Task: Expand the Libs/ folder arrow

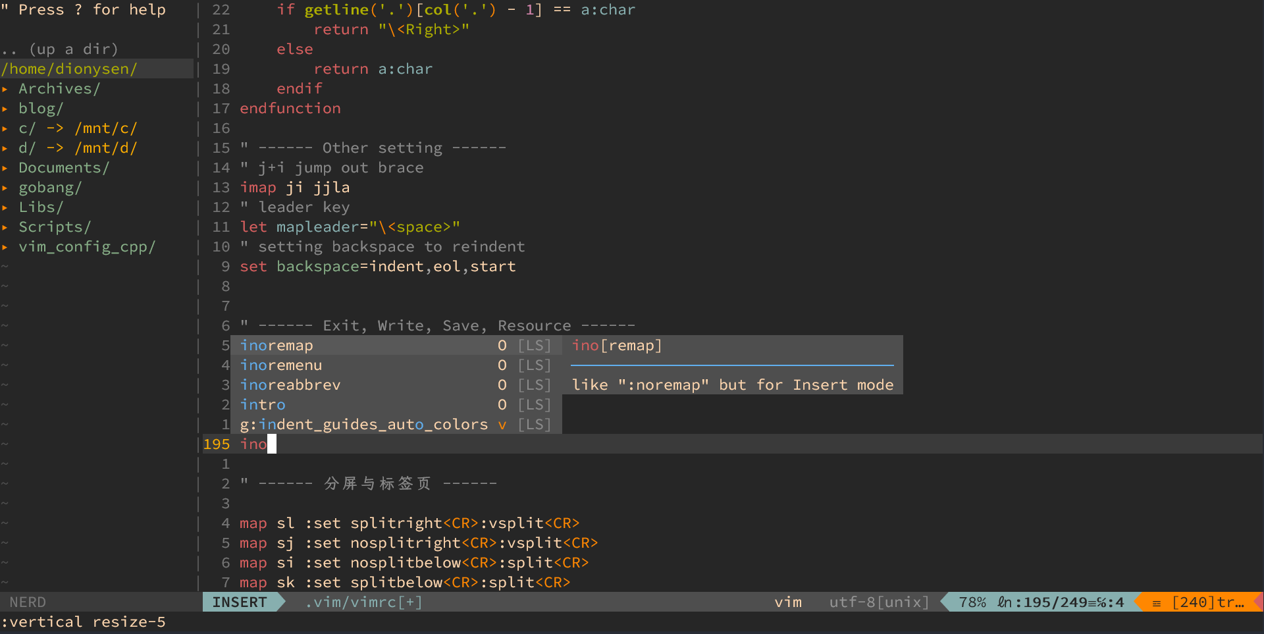Action: (x=5, y=207)
